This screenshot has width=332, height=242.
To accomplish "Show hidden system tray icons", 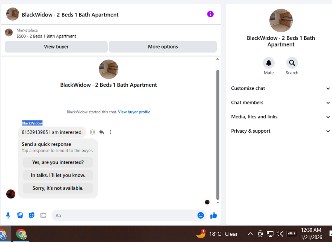I will 250,234.
